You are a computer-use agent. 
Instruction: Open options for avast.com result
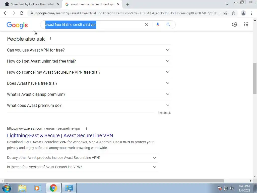click(x=86, y=128)
